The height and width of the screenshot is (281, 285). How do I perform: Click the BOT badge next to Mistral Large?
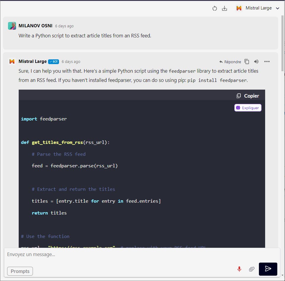point(54,62)
